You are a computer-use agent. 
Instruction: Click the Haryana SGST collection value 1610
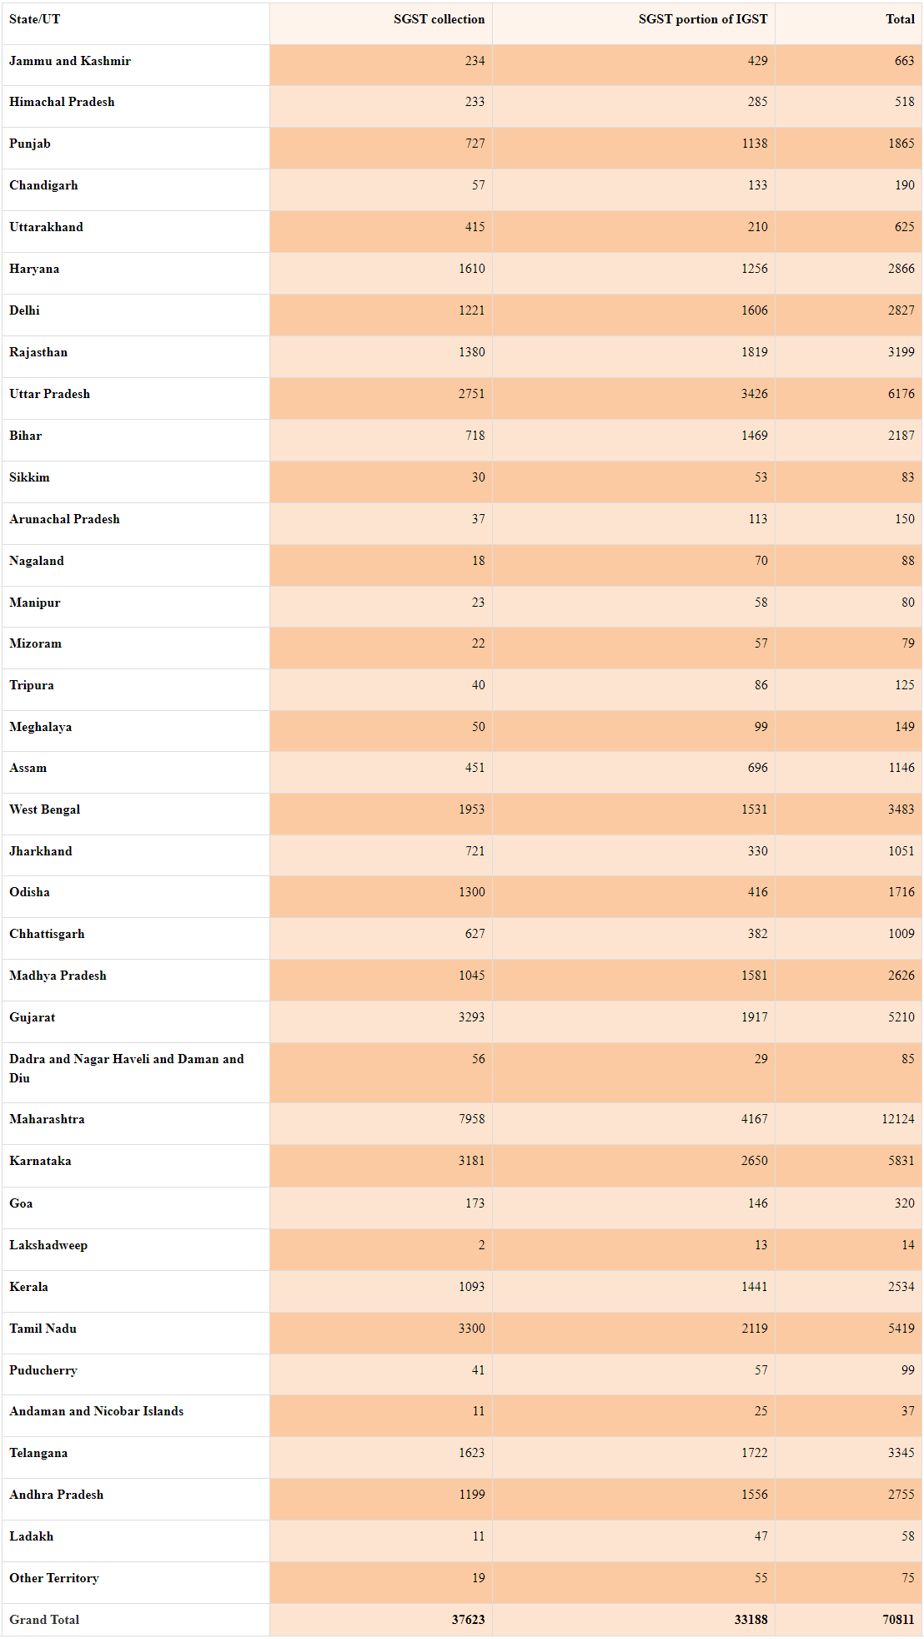pos(471,269)
